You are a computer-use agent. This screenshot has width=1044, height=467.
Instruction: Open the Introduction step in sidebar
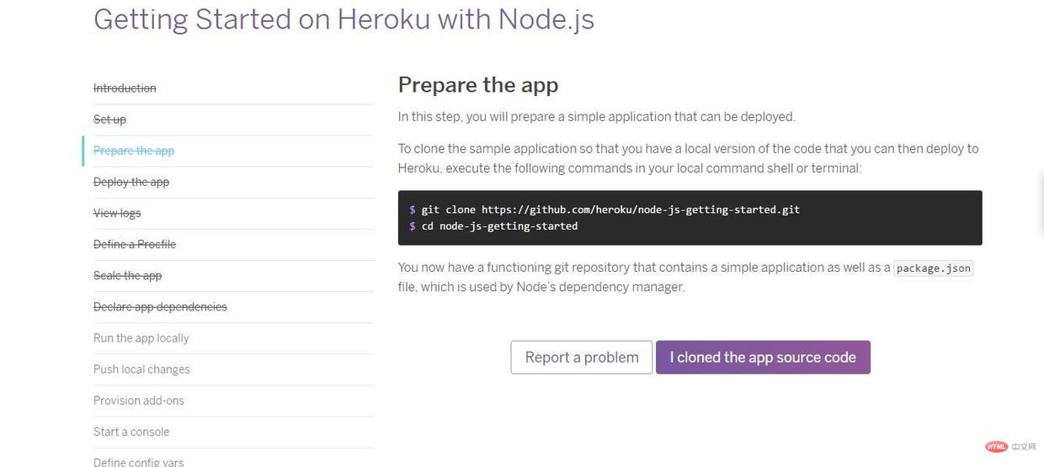coord(125,88)
